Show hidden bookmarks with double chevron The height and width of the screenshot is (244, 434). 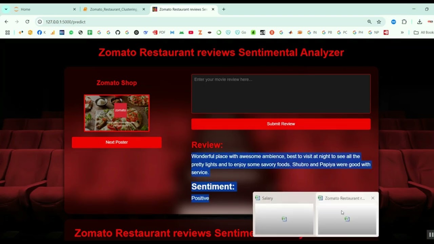(x=402, y=33)
